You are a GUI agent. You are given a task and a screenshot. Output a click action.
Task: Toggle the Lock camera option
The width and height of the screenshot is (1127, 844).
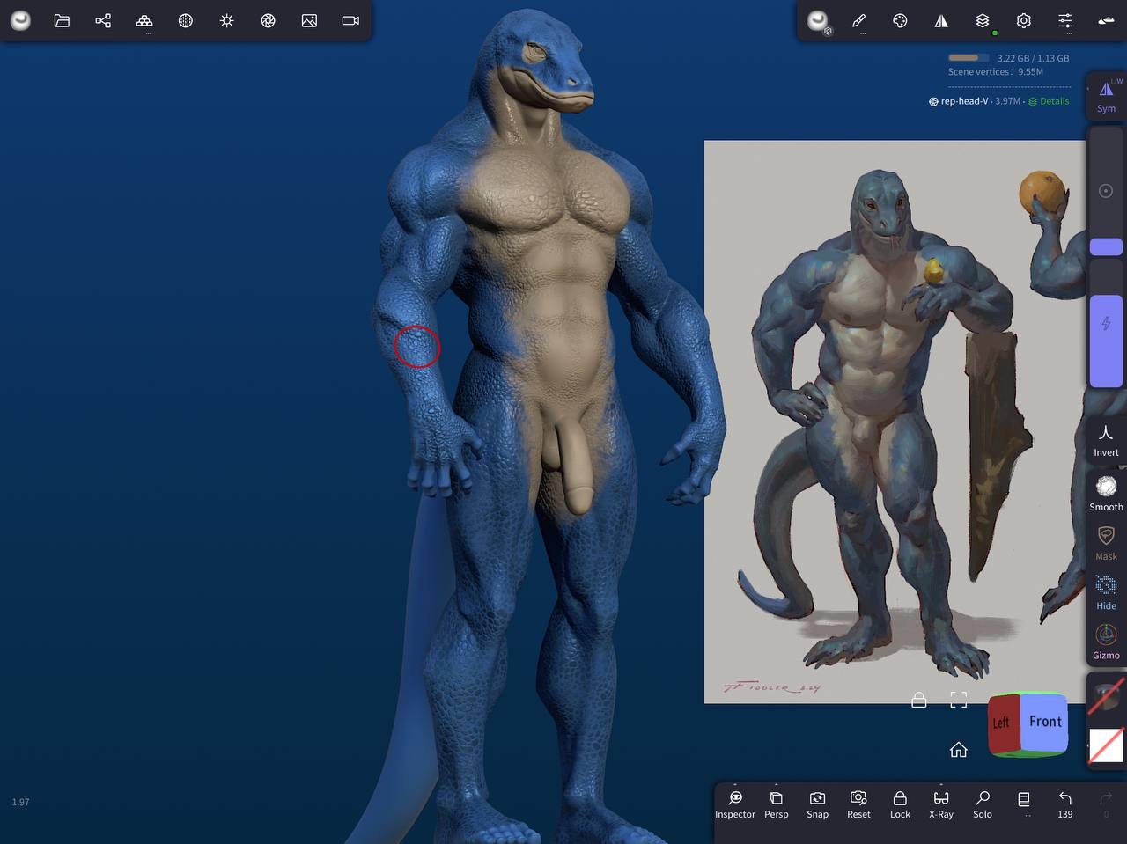point(900,804)
